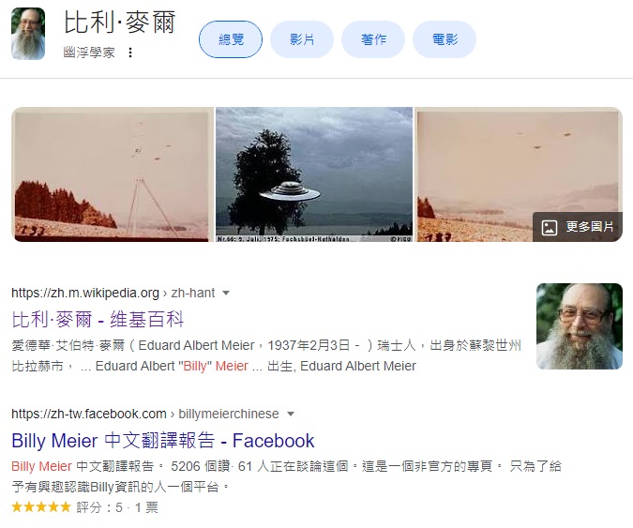Viewport: 633px width, 528px height.
Task: Select the 總覽 tab
Action: tap(231, 39)
